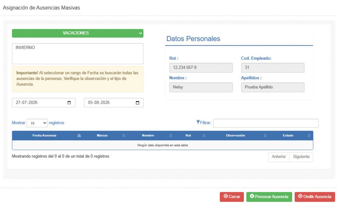
Task: Click the INVIERNO observation text area
Action: tap(78, 54)
